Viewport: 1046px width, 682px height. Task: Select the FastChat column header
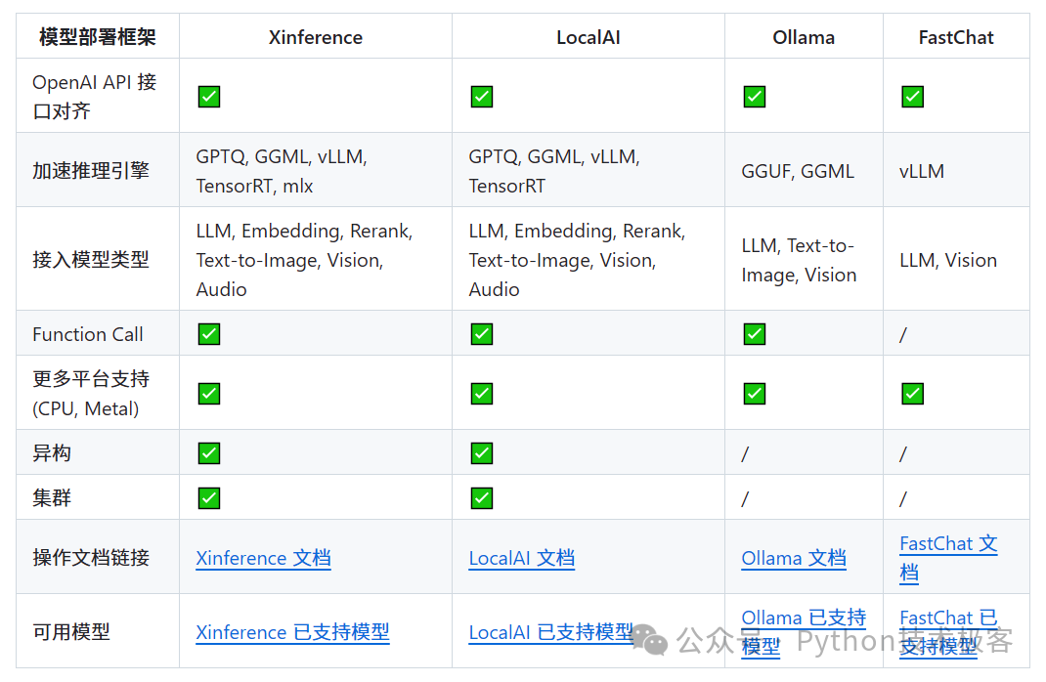956,37
